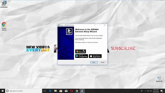Open the Microsoft Store taskbar icon
The image size is (165, 93).
(61, 91)
